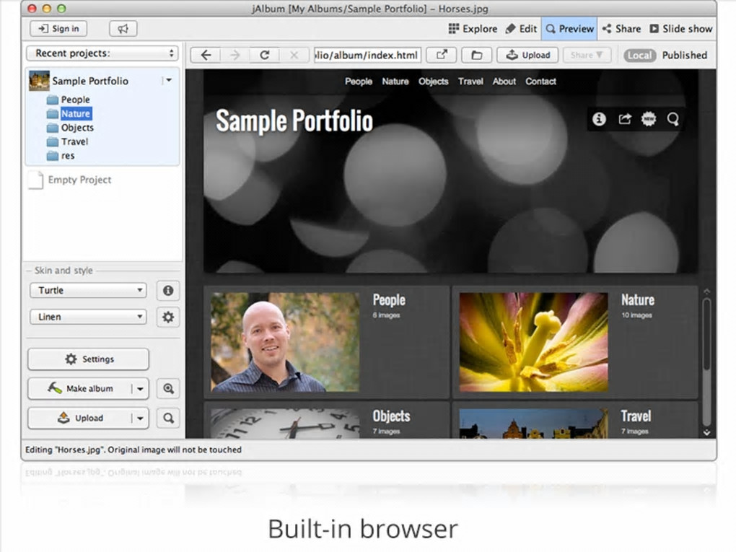Image resolution: width=736 pixels, height=552 pixels.
Task: Switch to Preview view
Action: click(569, 29)
